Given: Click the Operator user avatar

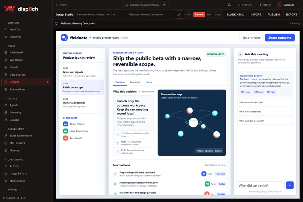Looking at the screenshot, I should [279, 5].
